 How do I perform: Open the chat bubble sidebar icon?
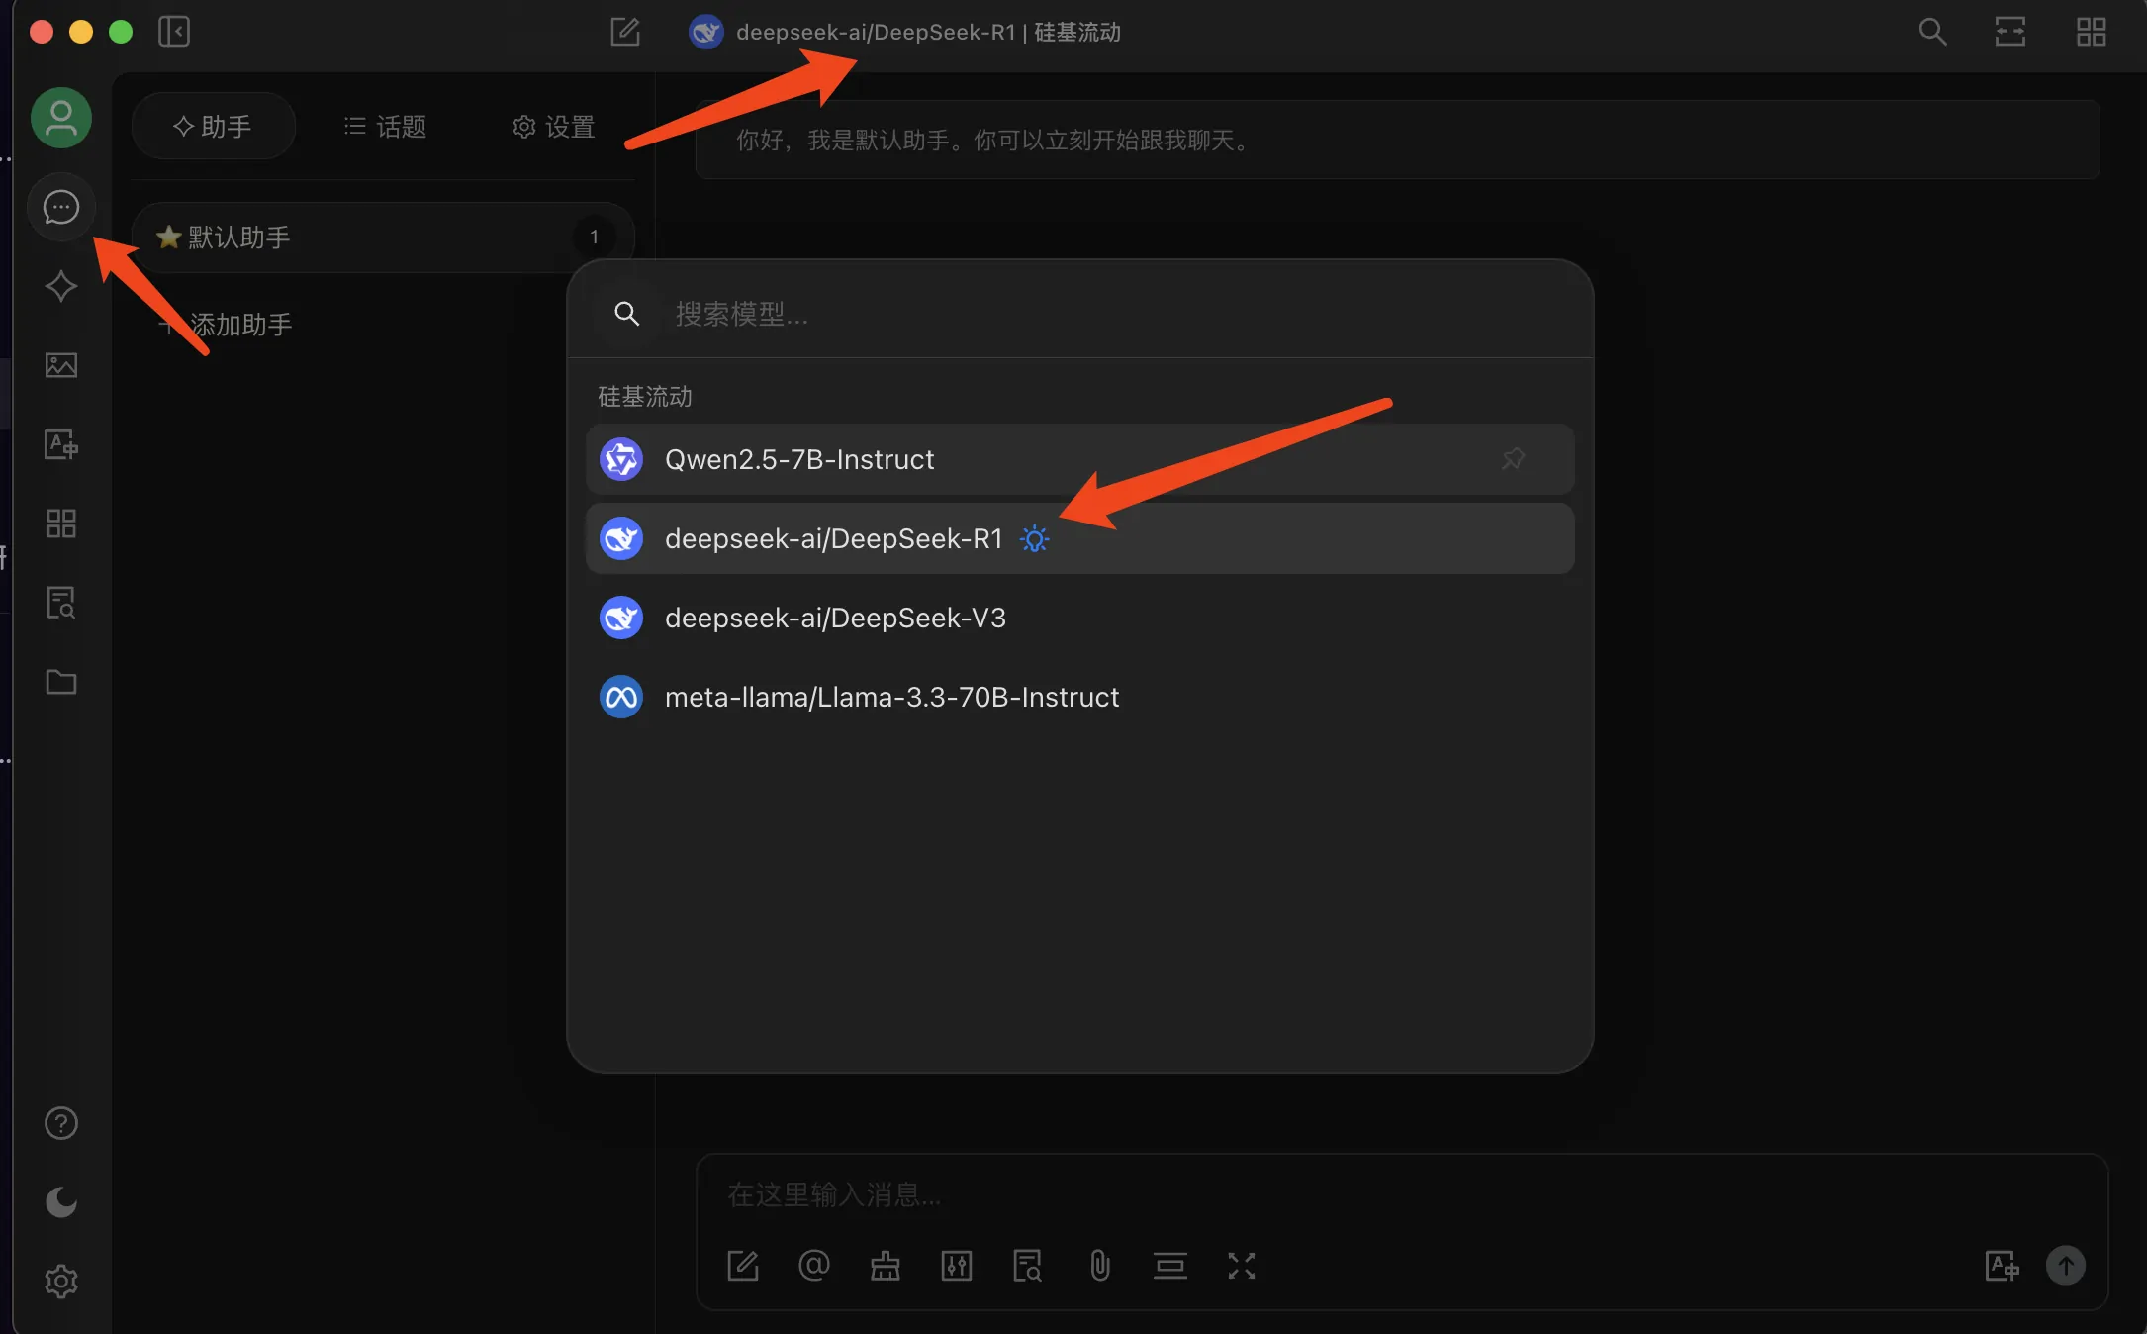pyautogui.click(x=61, y=207)
